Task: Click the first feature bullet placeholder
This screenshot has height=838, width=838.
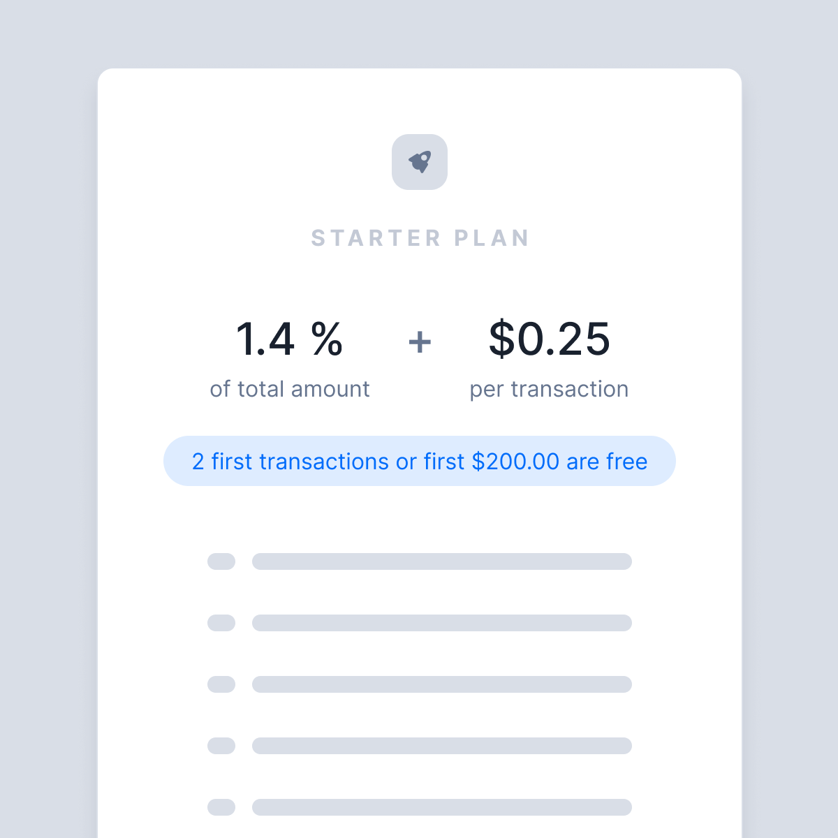Action: click(x=221, y=561)
